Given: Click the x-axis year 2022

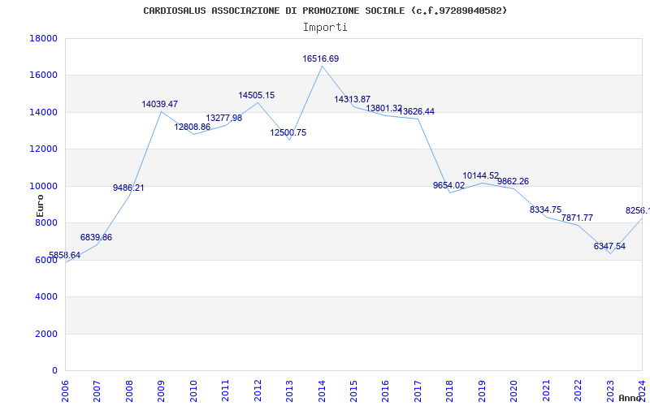Looking at the screenshot, I should pos(578,390).
